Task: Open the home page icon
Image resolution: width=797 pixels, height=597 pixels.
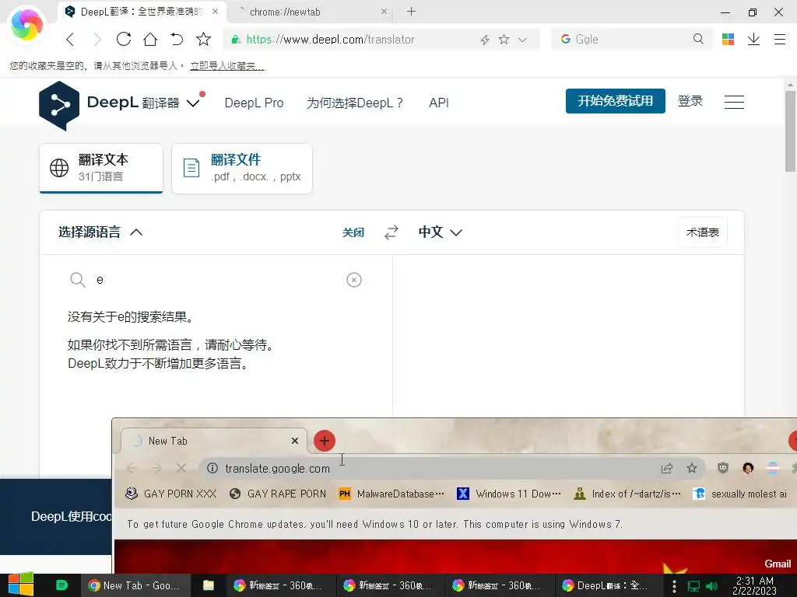Action: click(150, 39)
